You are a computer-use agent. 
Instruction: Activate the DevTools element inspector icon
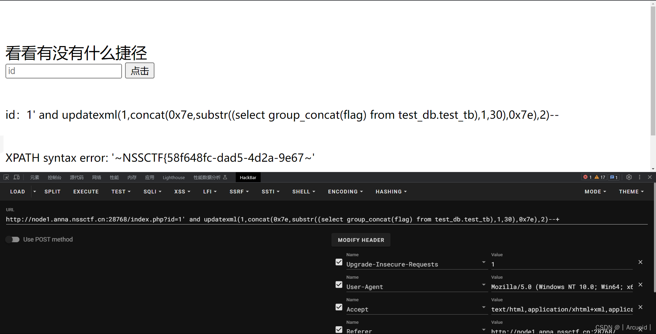click(6, 177)
